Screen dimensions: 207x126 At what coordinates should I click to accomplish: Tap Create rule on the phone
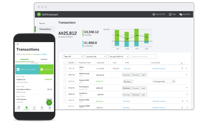tap(46, 69)
